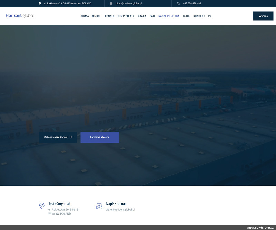
Task: Navigate to the FAQ page
Action: click(x=152, y=16)
